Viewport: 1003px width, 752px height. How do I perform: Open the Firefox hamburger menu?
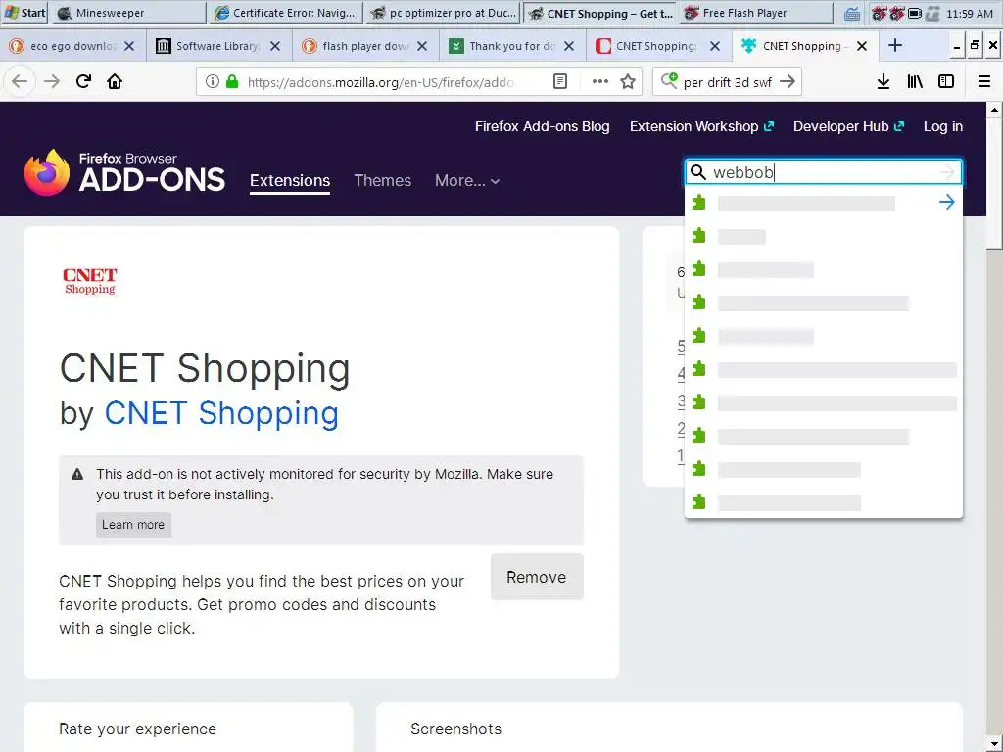click(x=983, y=81)
